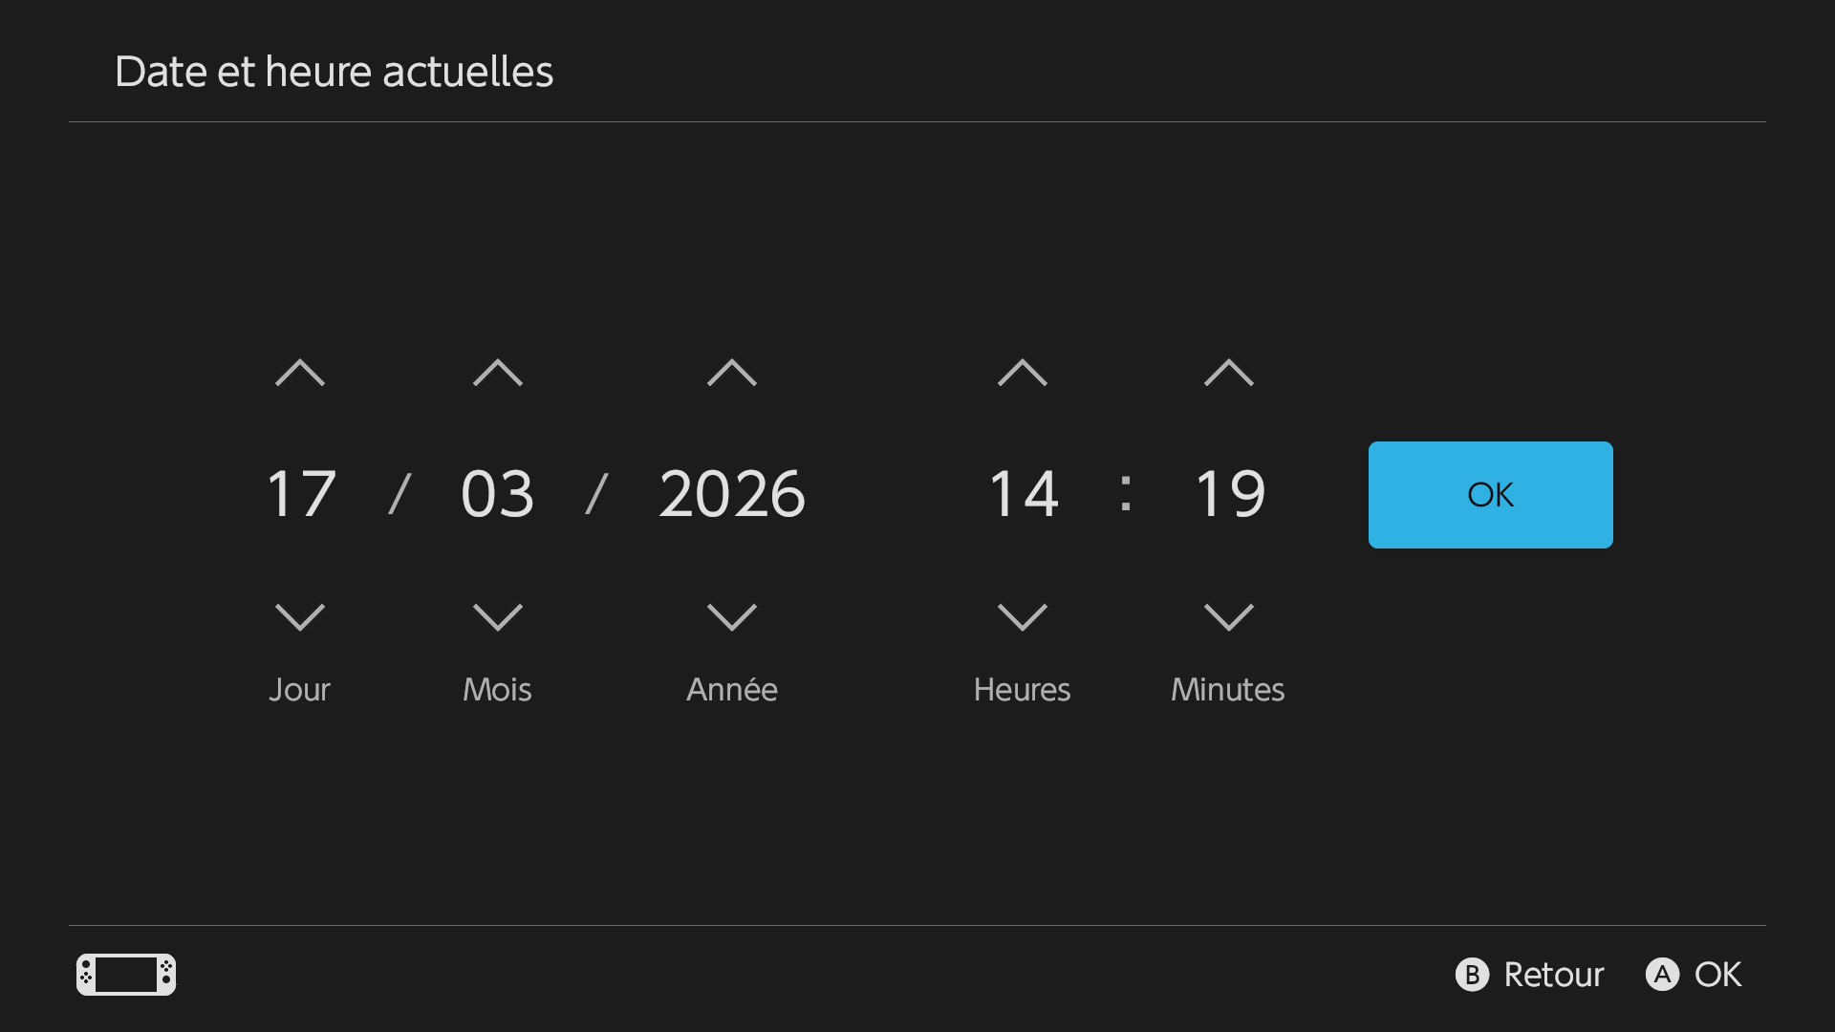The width and height of the screenshot is (1835, 1032).
Task: Increase the Jour value with up arrow
Action: click(300, 374)
